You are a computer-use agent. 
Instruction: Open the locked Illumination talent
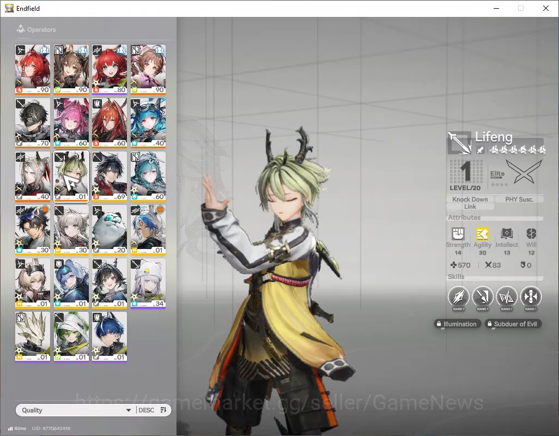458,324
